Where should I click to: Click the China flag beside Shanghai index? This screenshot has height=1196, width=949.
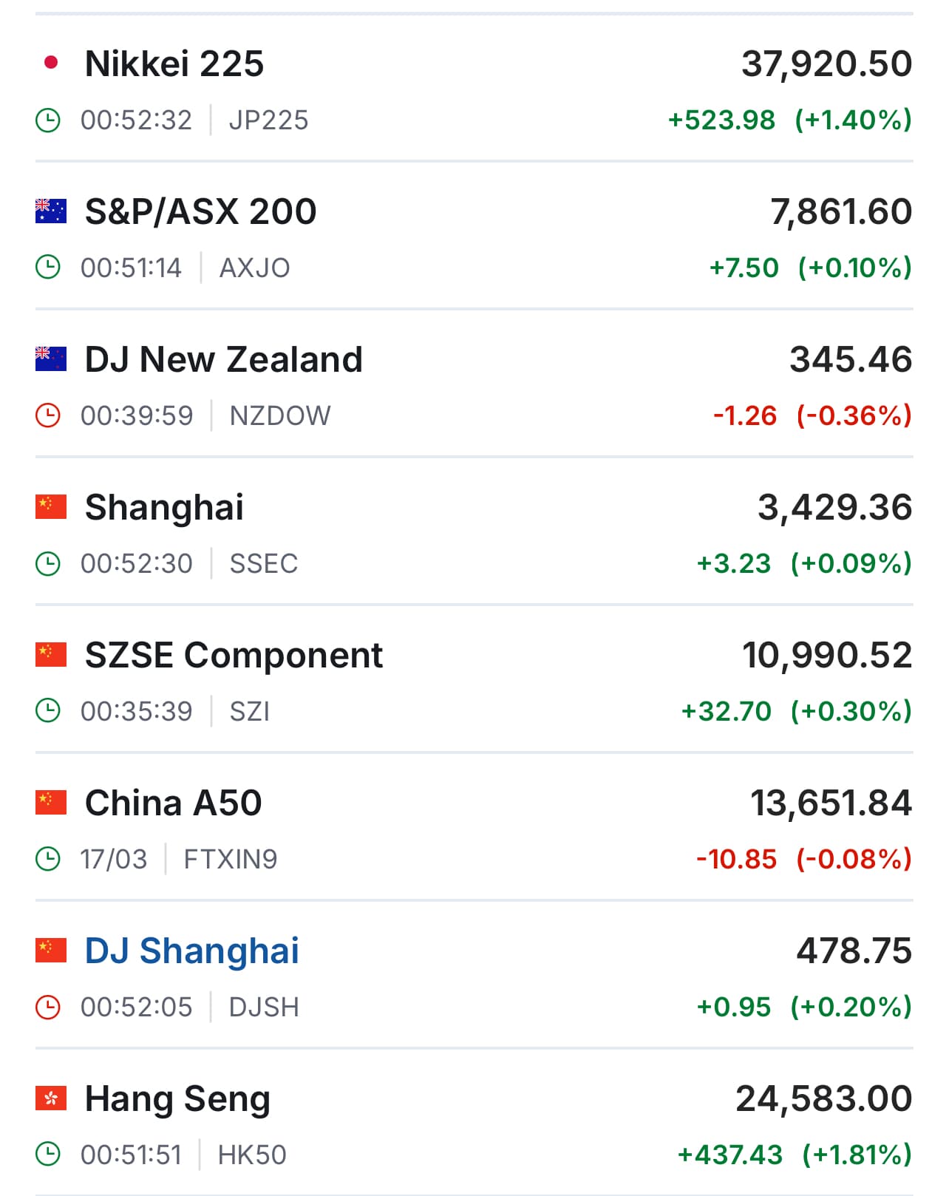pyautogui.click(x=51, y=507)
